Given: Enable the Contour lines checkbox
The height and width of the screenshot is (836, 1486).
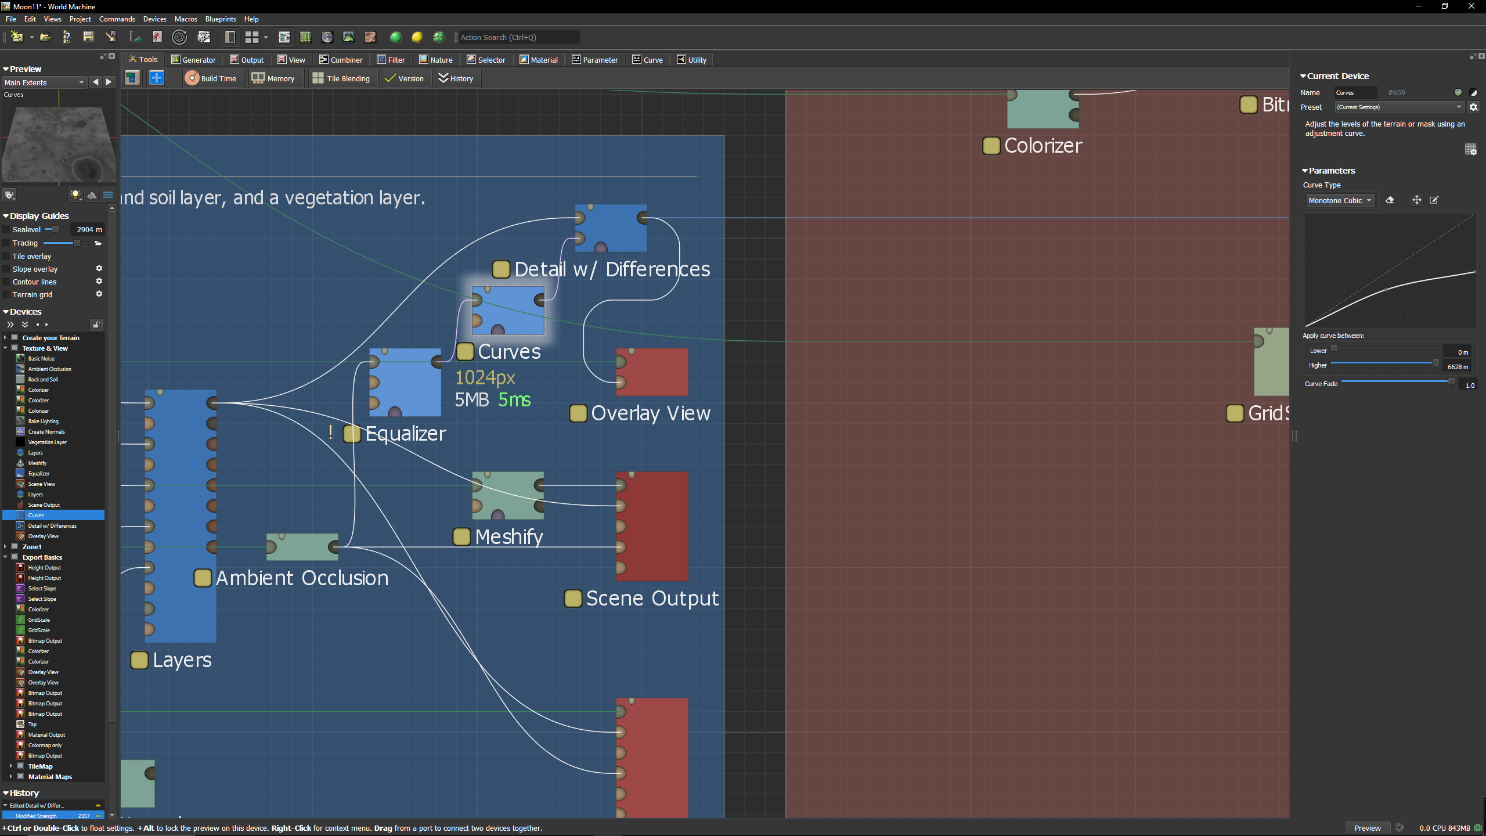Looking at the screenshot, I should click(x=6, y=282).
